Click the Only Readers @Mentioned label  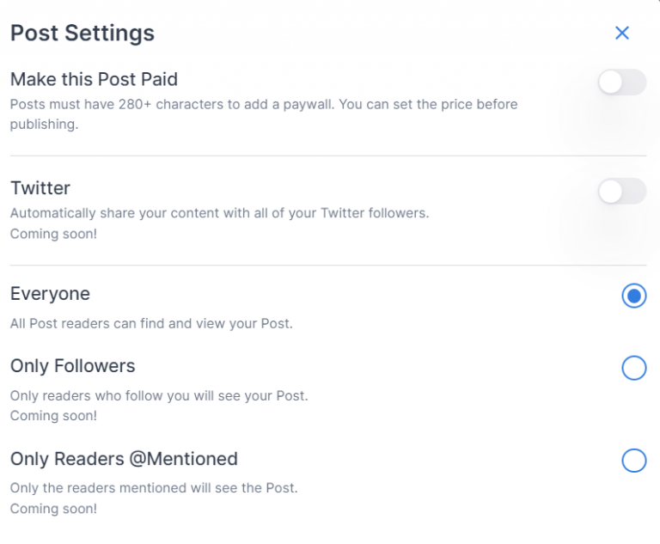click(x=124, y=459)
